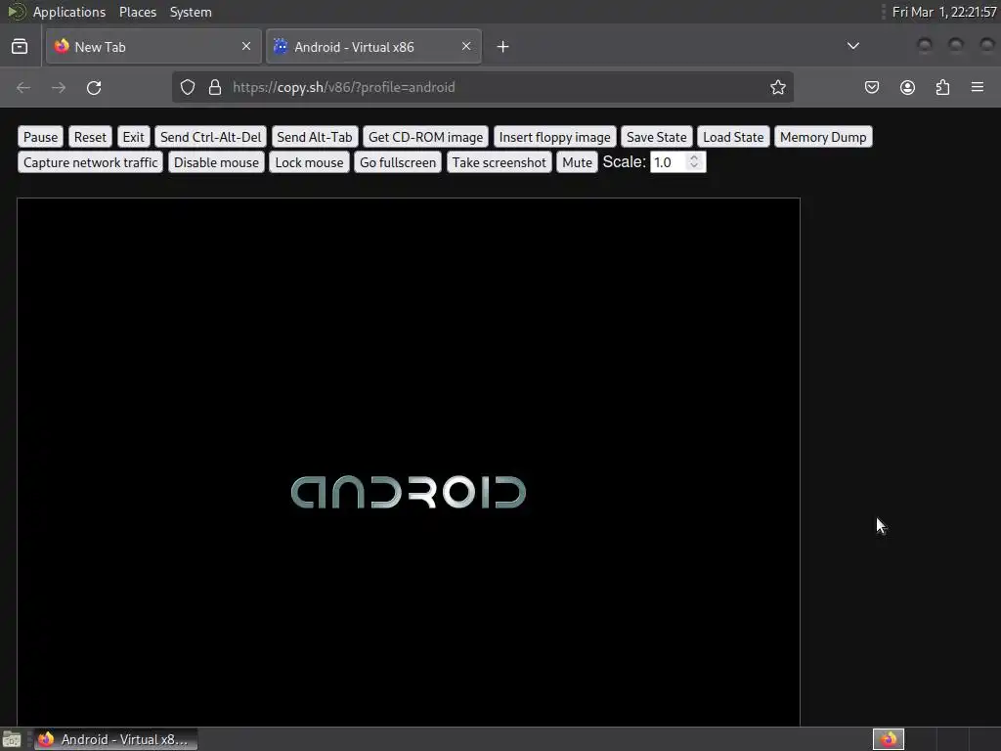Open the Applications menu
This screenshot has height=751, width=1001.
(x=69, y=12)
